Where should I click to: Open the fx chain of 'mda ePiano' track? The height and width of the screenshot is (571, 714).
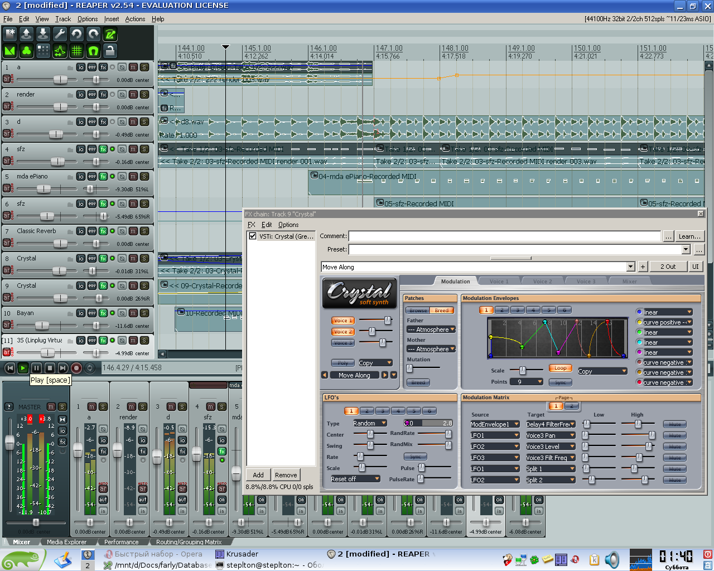click(x=103, y=176)
